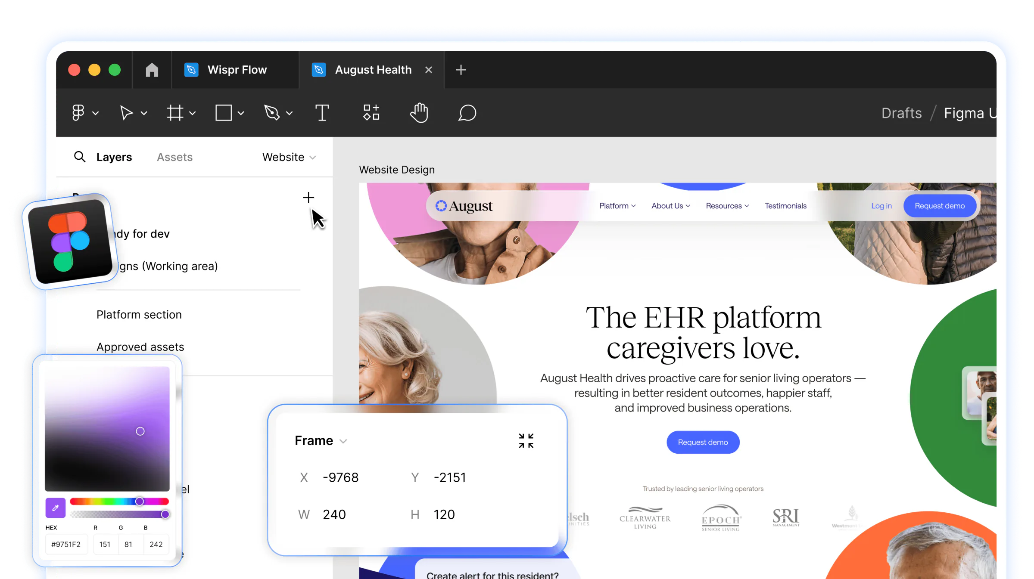Select the Approved assets page

coord(140,347)
